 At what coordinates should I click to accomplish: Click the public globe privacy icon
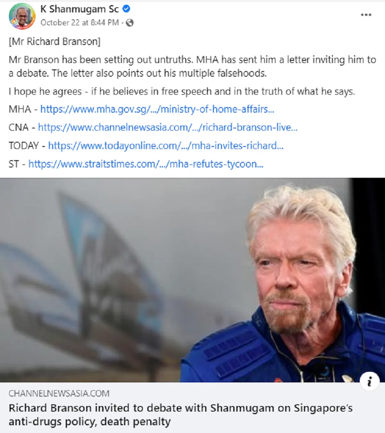(130, 23)
